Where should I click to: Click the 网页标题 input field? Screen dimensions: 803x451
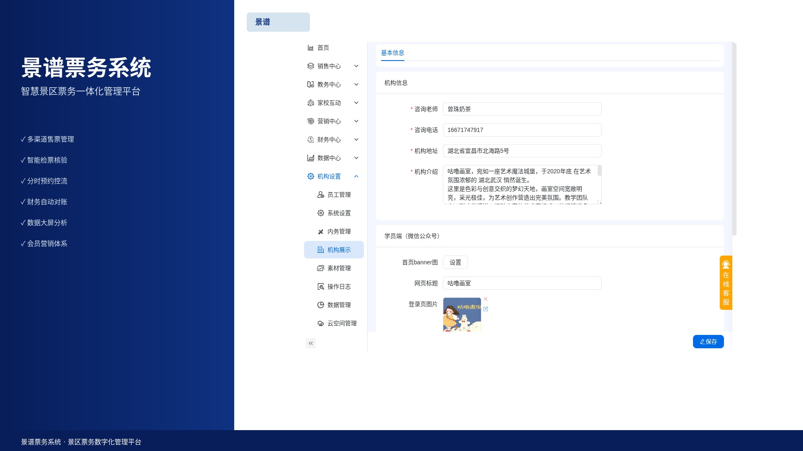pyautogui.click(x=522, y=283)
